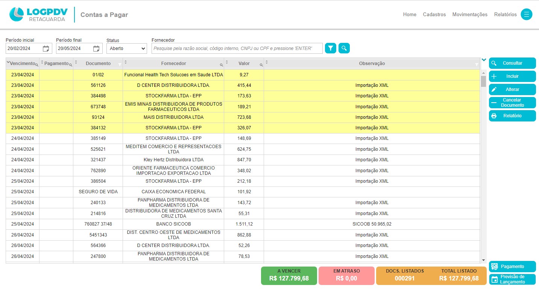The image size is (539, 291).
Task: Click search icon in Valor column header
Action: [261, 65]
